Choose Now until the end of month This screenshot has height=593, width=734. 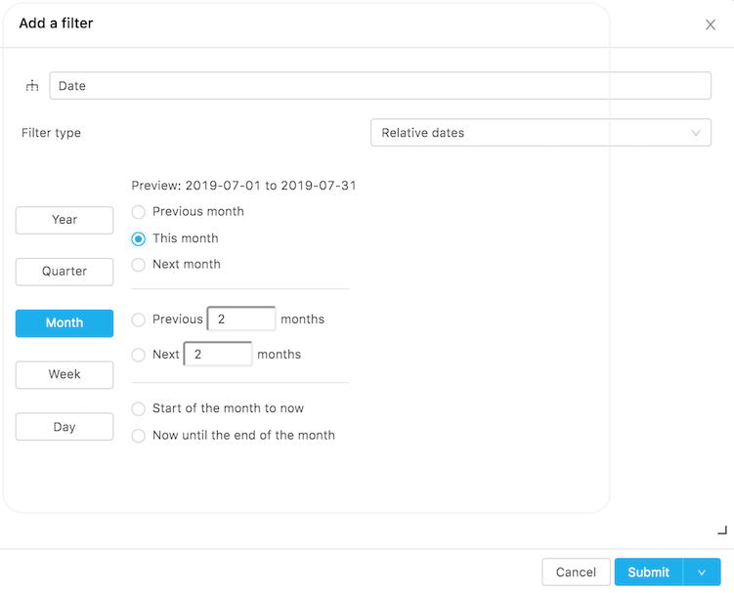139,436
